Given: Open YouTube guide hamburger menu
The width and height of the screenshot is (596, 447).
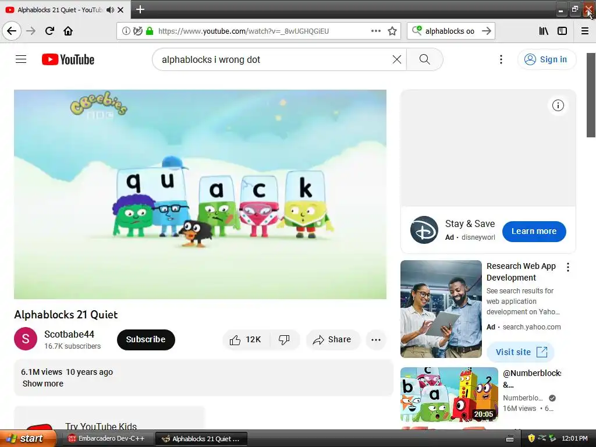Looking at the screenshot, I should pos(21,59).
